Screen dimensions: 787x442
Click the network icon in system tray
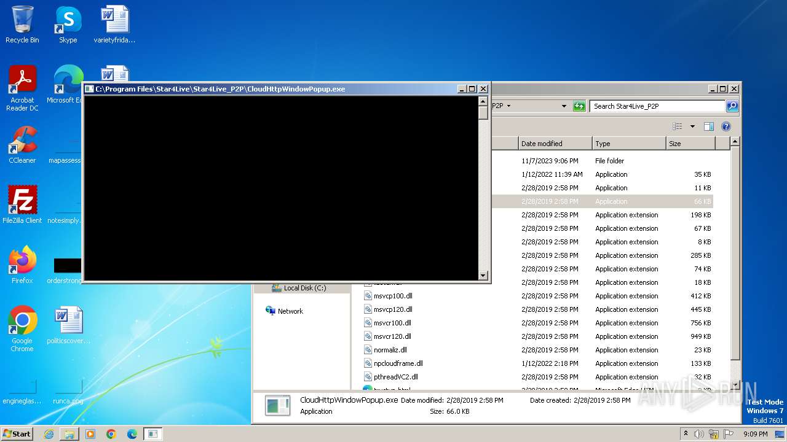pos(714,434)
